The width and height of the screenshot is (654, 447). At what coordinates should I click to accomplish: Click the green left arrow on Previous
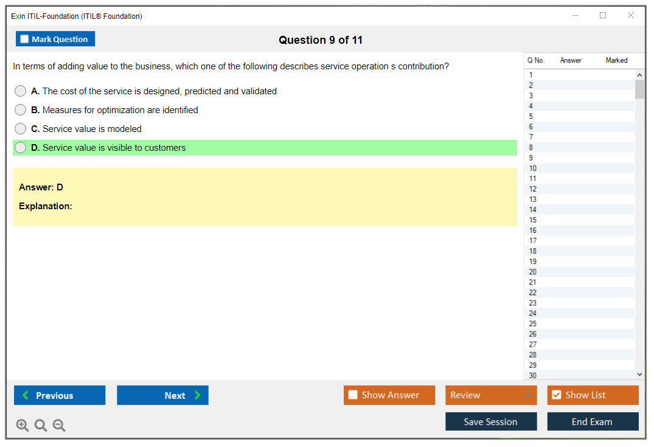point(25,395)
